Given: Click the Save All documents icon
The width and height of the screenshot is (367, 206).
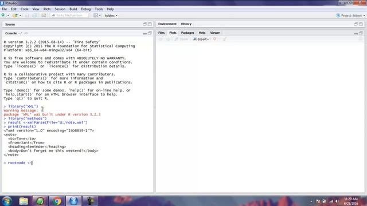Looking at the screenshot, I should tap(34, 15).
